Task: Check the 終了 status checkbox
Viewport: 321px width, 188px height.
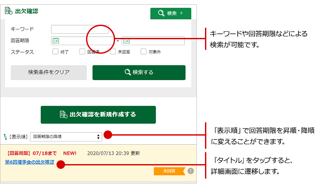Action: pos(55,52)
